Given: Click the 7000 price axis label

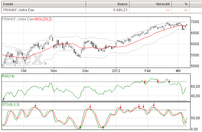Looking at the screenshot, I should (195, 22).
